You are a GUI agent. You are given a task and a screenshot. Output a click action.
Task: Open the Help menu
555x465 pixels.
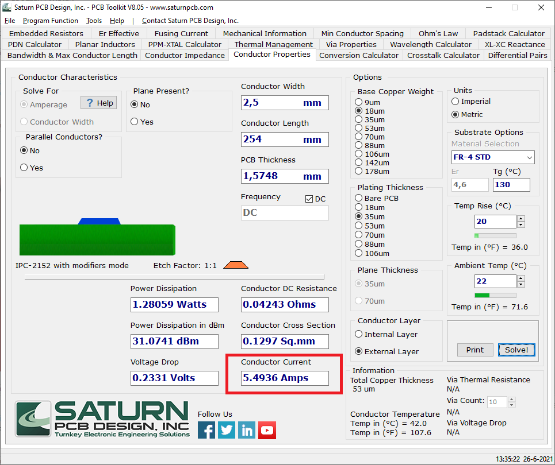[117, 21]
